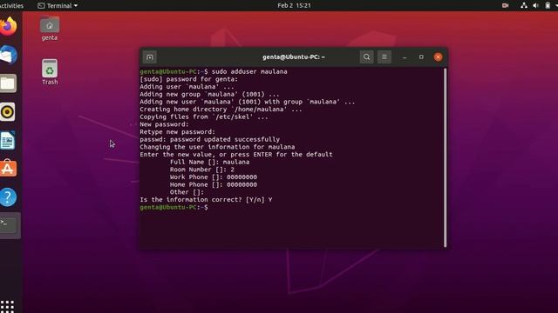Open terminal search magnifier

click(x=366, y=57)
